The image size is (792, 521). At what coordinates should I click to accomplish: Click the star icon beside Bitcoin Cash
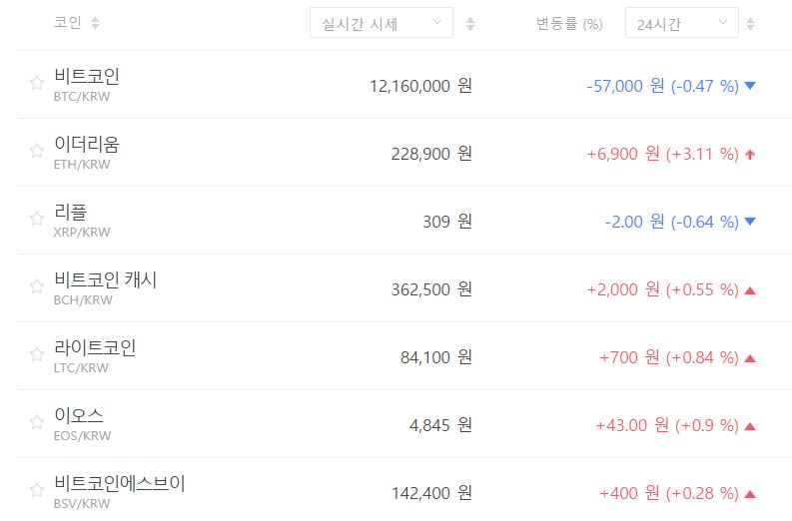point(37,286)
